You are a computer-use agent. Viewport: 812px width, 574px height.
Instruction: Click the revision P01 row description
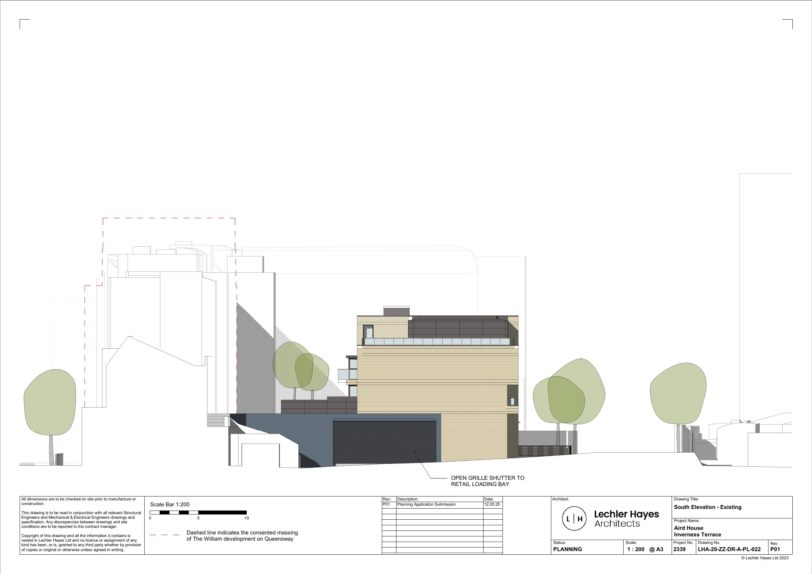click(x=426, y=504)
